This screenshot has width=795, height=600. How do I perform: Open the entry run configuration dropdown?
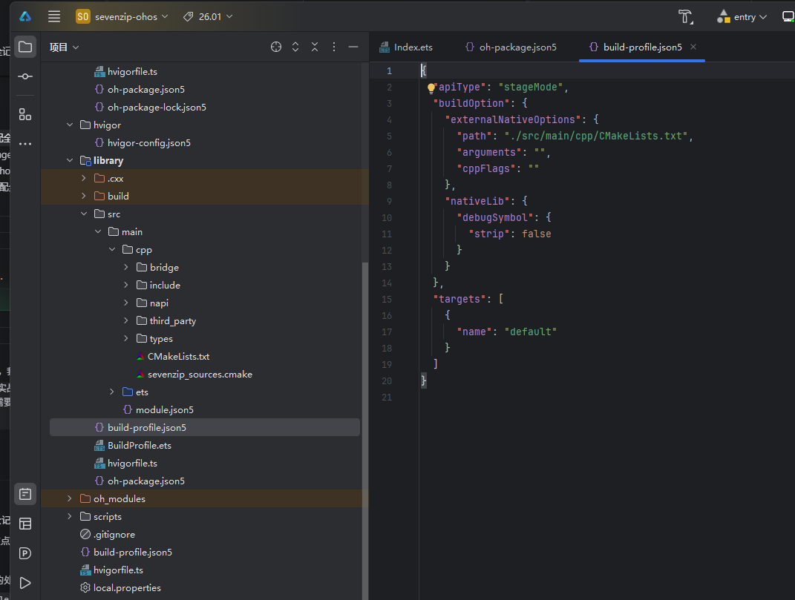pyautogui.click(x=742, y=17)
